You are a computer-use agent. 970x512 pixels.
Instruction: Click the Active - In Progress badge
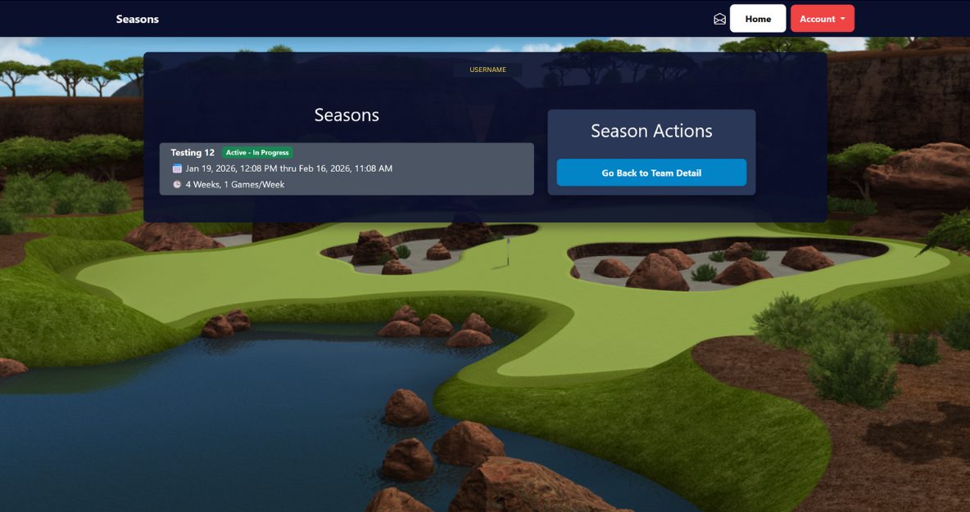(257, 153)
